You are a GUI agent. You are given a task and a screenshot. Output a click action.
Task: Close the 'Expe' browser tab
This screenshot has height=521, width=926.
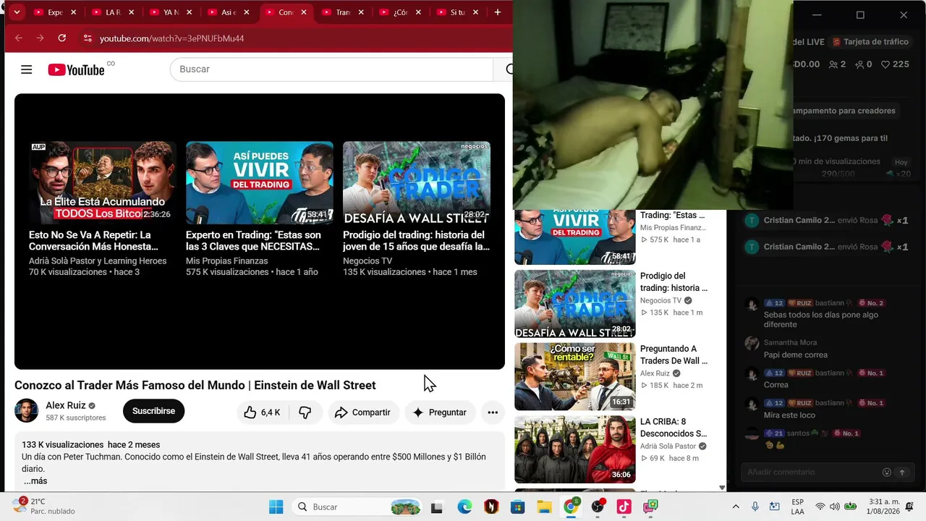[74, 12]
